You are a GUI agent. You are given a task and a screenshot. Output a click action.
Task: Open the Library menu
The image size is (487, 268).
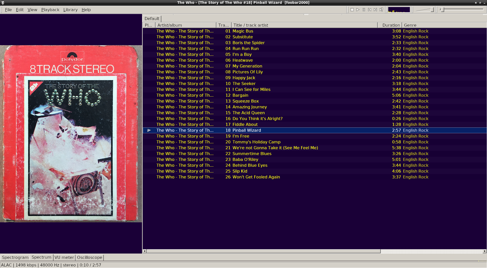[70, 10]
